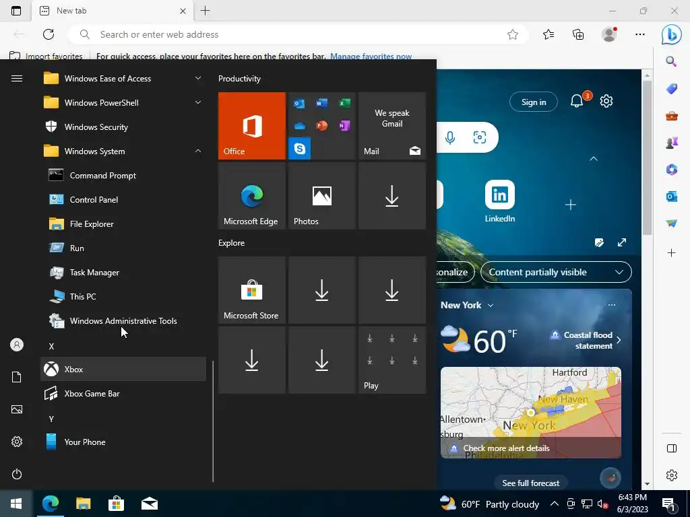Open Windows Administrative Tools
The width and height of the screenshot is (690, 517).
[123, 321]
